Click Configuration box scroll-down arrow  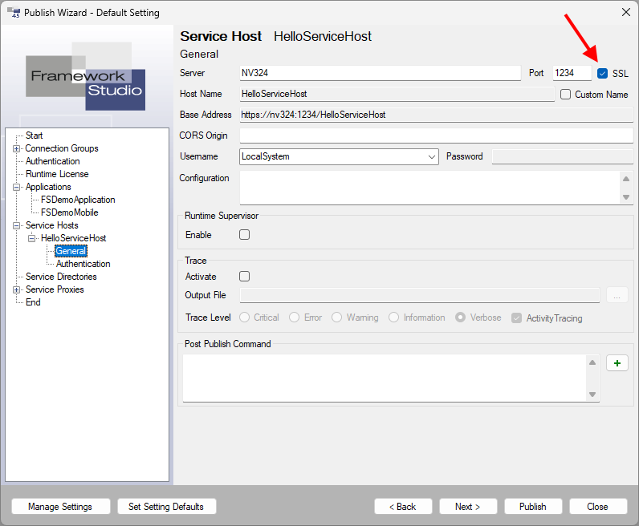[625, 197]
